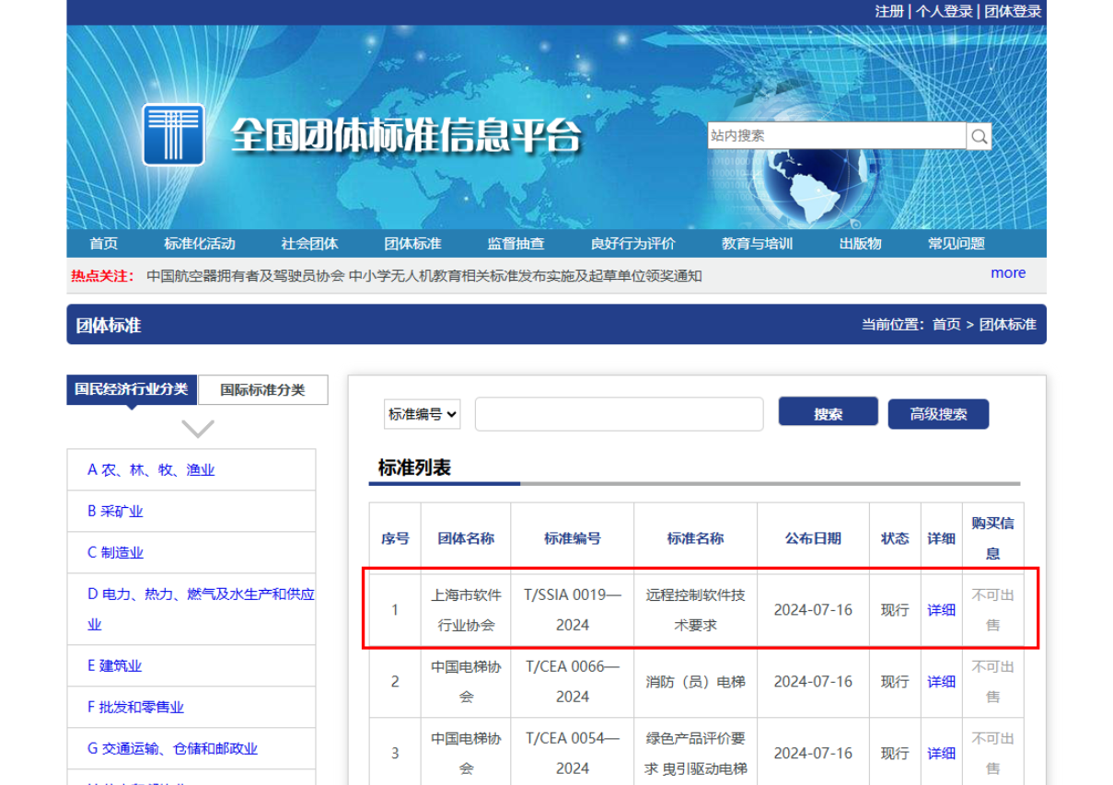
Task: Click the platform logo icon
Action: coord(174,134)
